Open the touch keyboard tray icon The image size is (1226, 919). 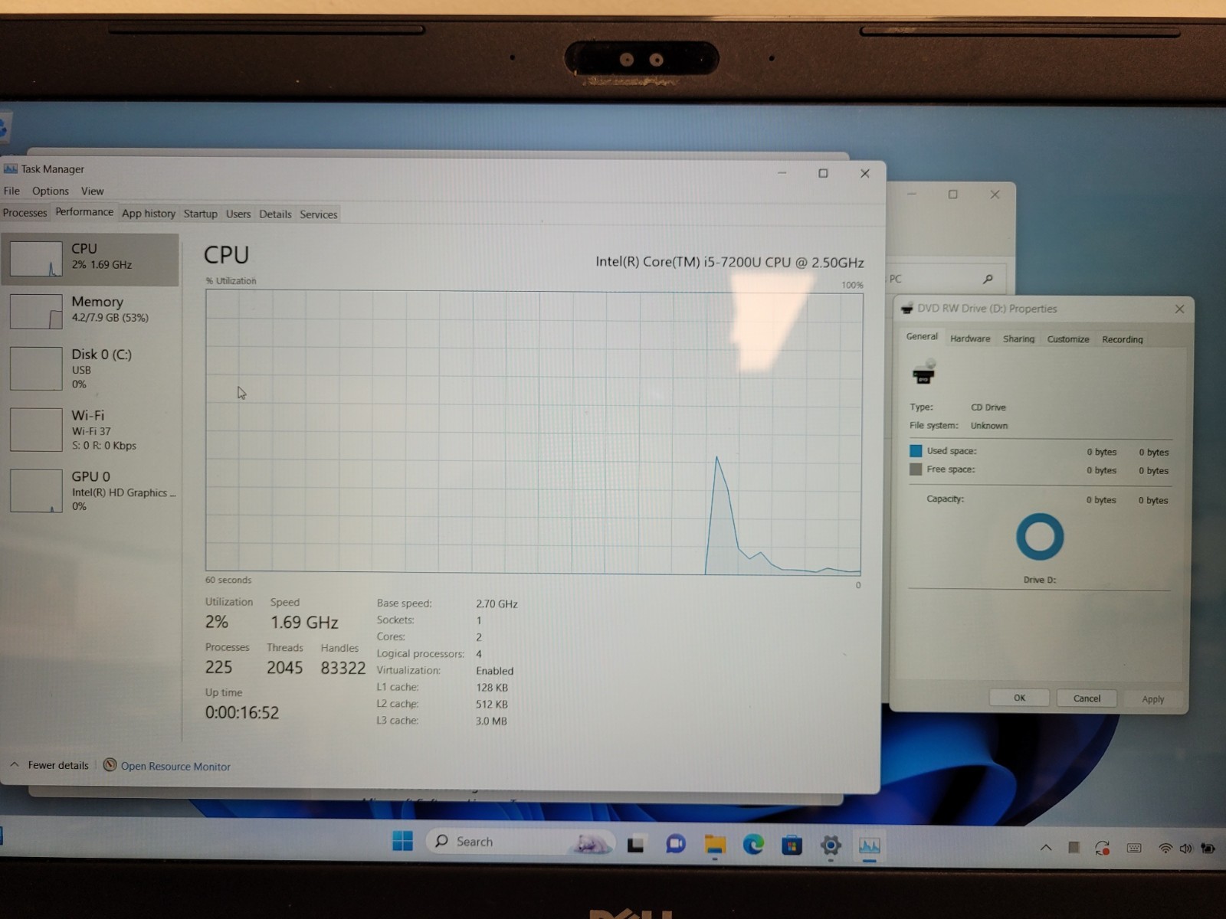tap(1134, 848)
